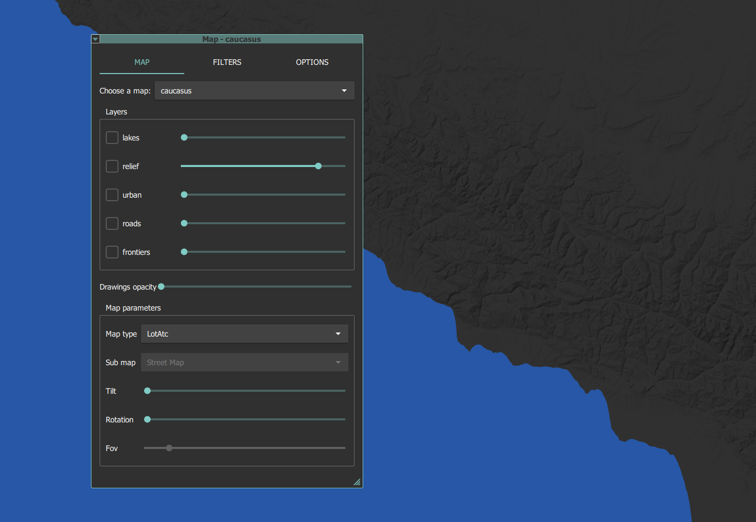Click the 'Tilt' label
The width and height of the screenshot is (756, 522).
pos(111,391)
